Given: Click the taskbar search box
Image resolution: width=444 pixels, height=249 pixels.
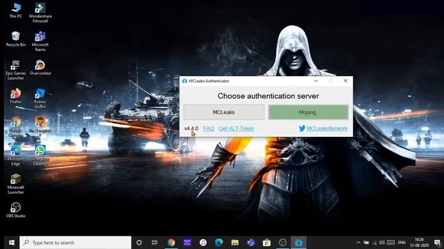Looking at the screenshot, I should (76, 243).
